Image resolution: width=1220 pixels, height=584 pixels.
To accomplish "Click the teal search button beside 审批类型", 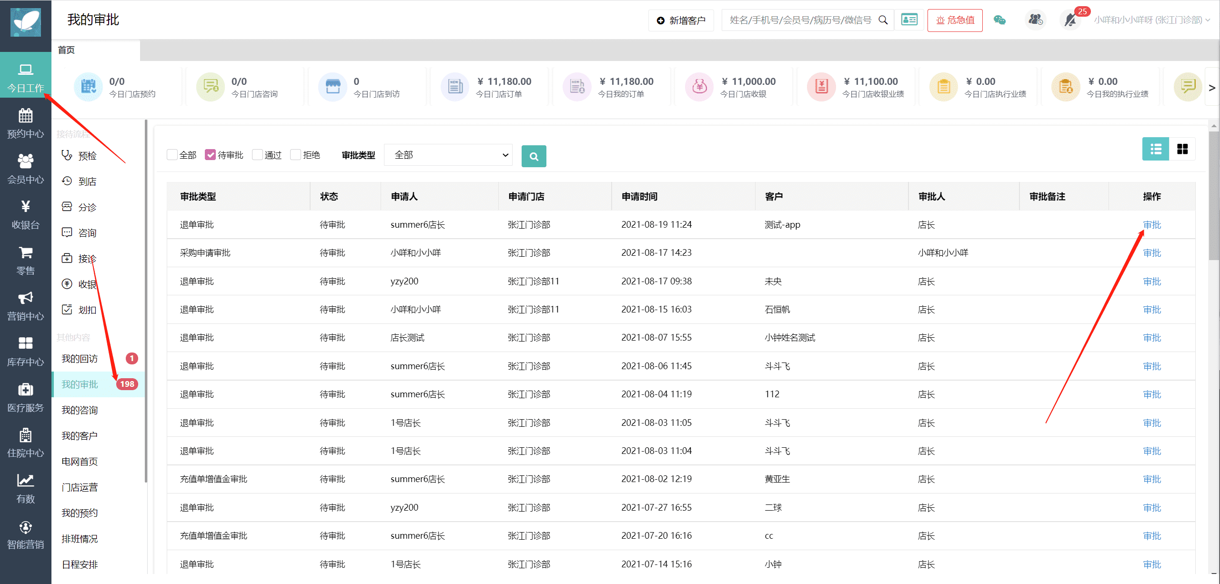I will pos(534,156).
